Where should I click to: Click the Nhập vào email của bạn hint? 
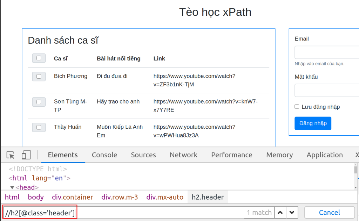tap(319, 64)
